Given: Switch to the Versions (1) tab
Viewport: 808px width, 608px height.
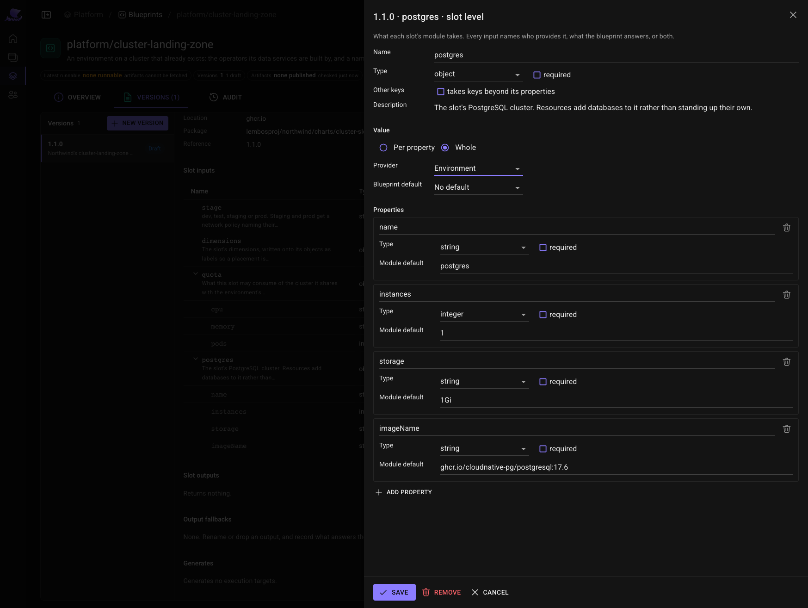Looking at the screenshot, I should 151,97.
